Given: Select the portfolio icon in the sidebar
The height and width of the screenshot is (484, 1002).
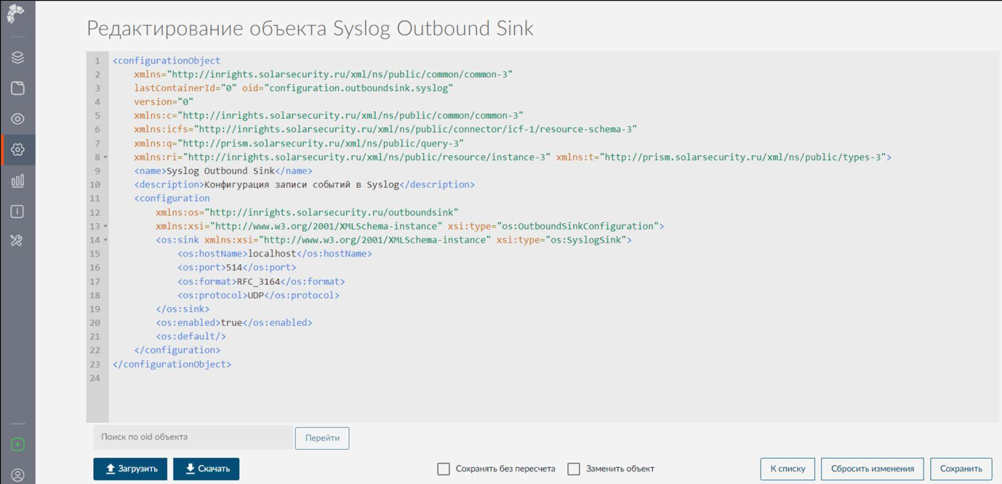Looking at the screenshot, I should coord(17,87).
